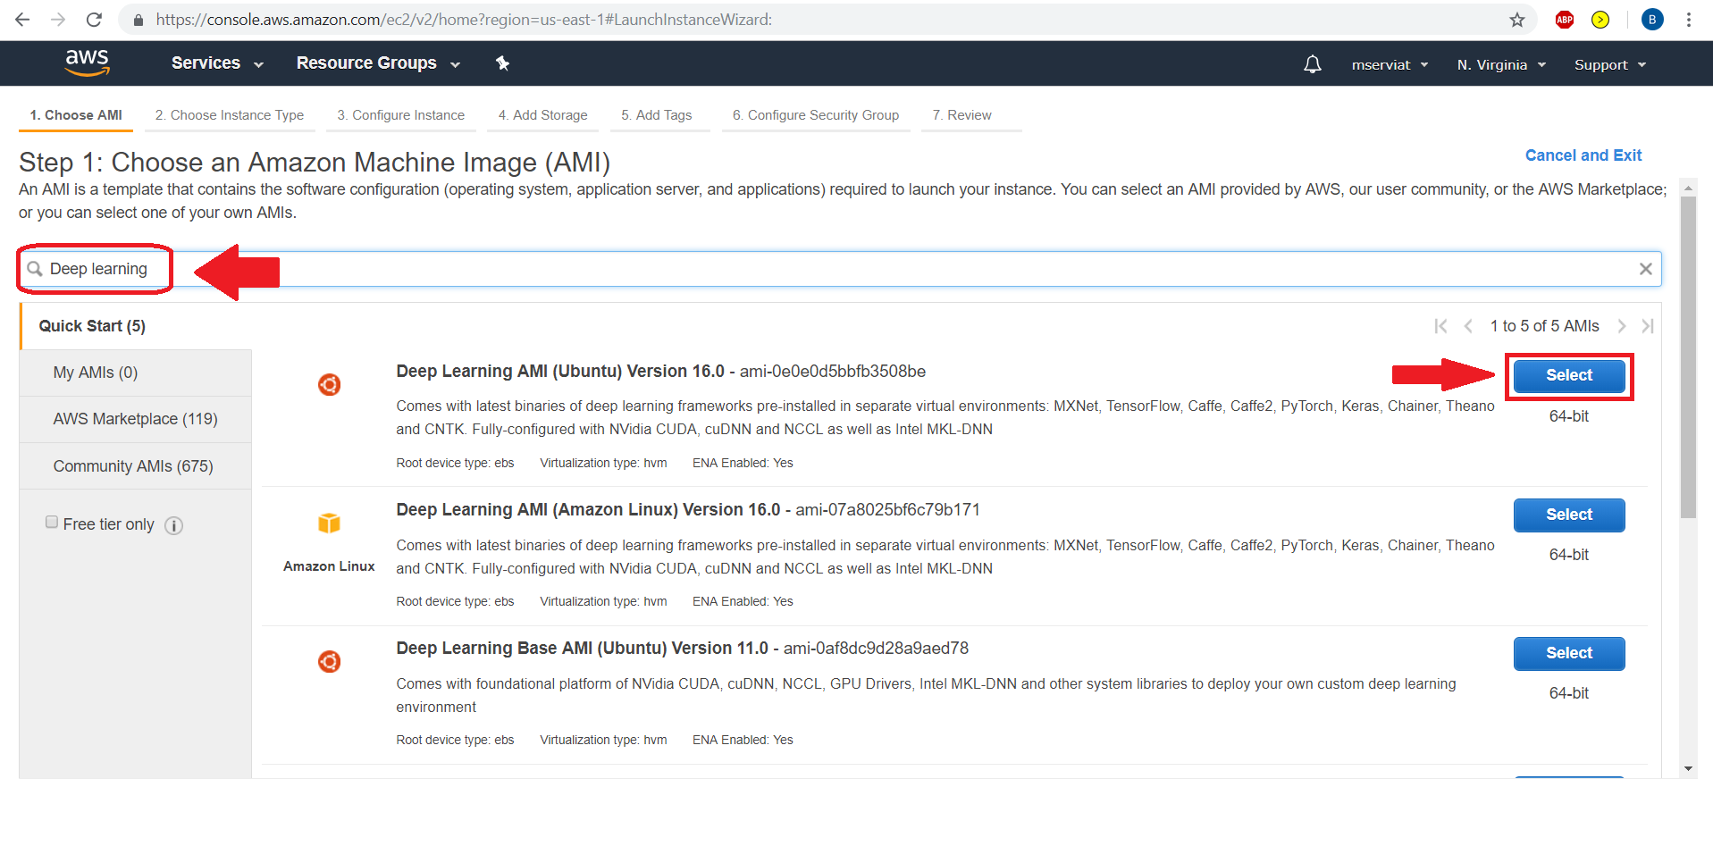Bookmark this page with the star icon
The width and height of the screenshot is (1713, 846).
tap(1517, 20)
